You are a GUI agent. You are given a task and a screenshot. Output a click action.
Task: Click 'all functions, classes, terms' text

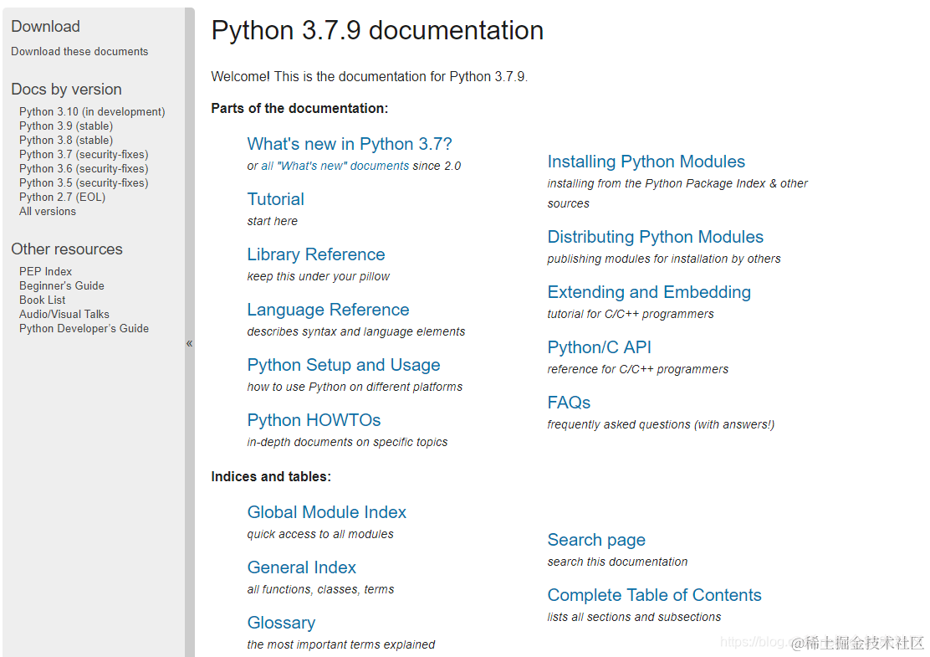click(320, 589)
